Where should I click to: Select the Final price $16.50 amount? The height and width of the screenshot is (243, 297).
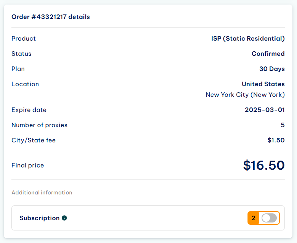pyautogui.click(x=264, y=165)
